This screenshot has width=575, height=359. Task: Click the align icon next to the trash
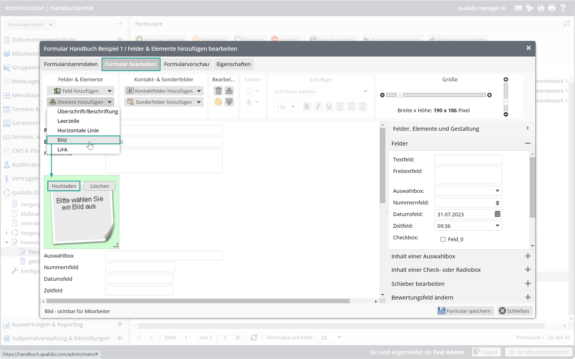pos(229,91)
